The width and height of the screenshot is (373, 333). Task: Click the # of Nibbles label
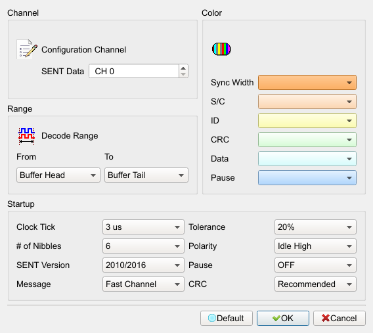pos(39,246)
